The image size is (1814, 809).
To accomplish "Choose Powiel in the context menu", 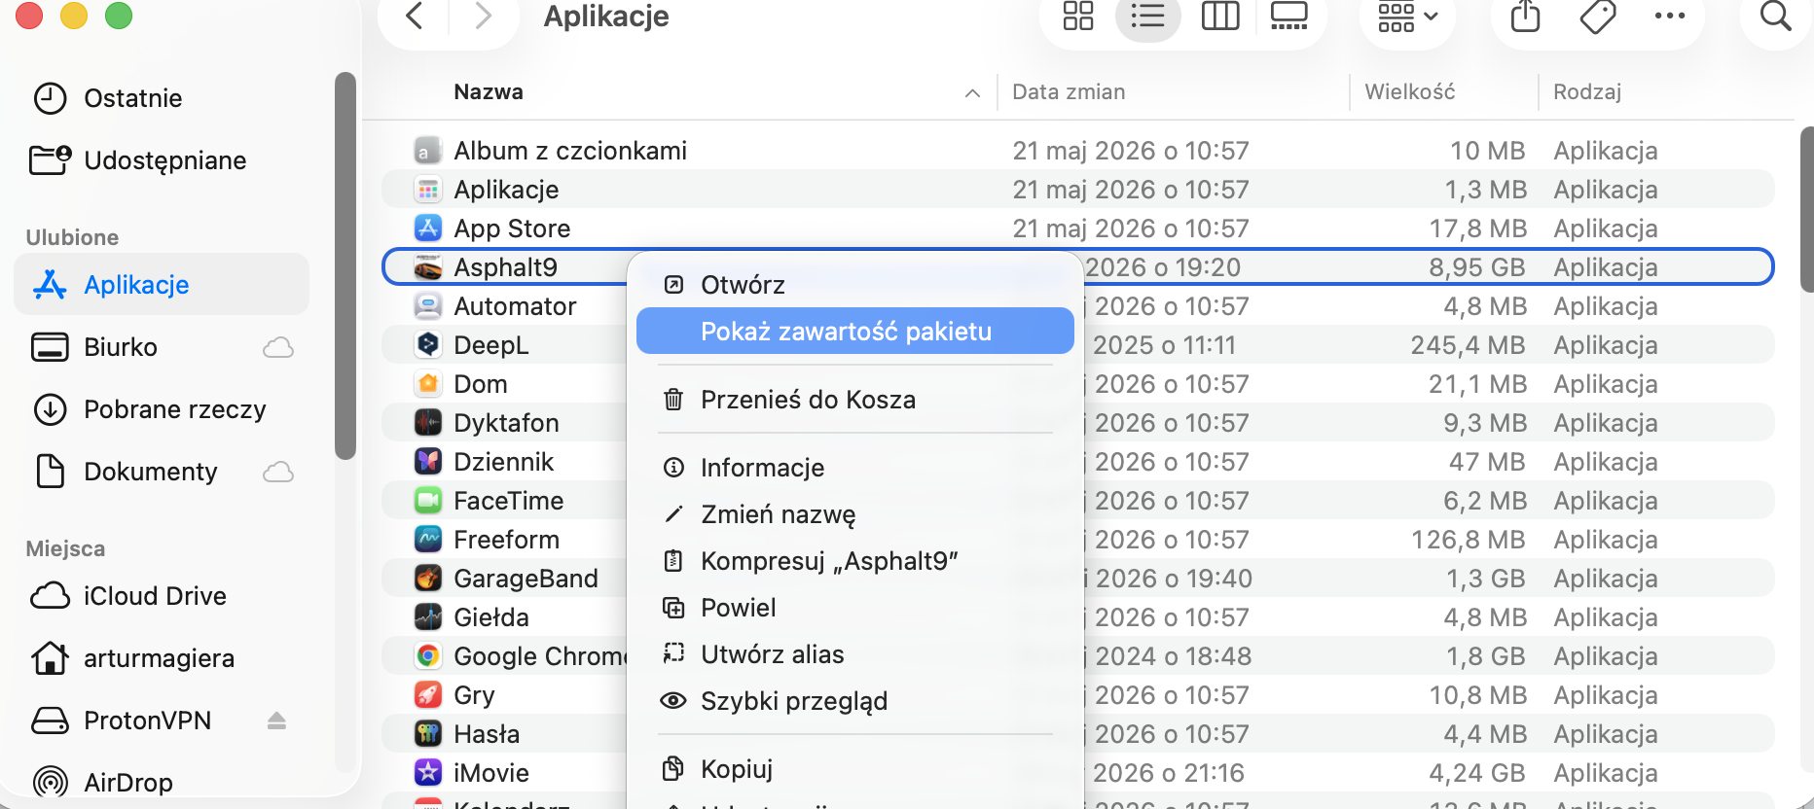I will click(854, 608).
